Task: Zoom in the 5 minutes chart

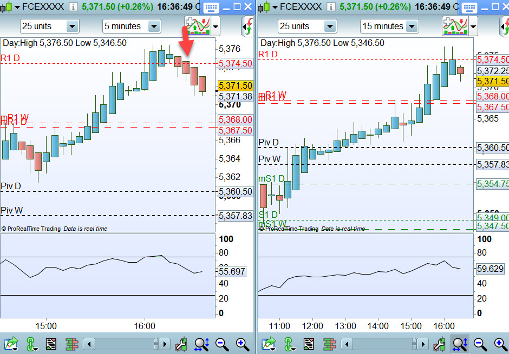Action: point(243,344)
